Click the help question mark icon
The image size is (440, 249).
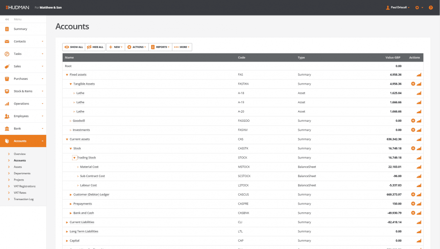coord(430,8)
